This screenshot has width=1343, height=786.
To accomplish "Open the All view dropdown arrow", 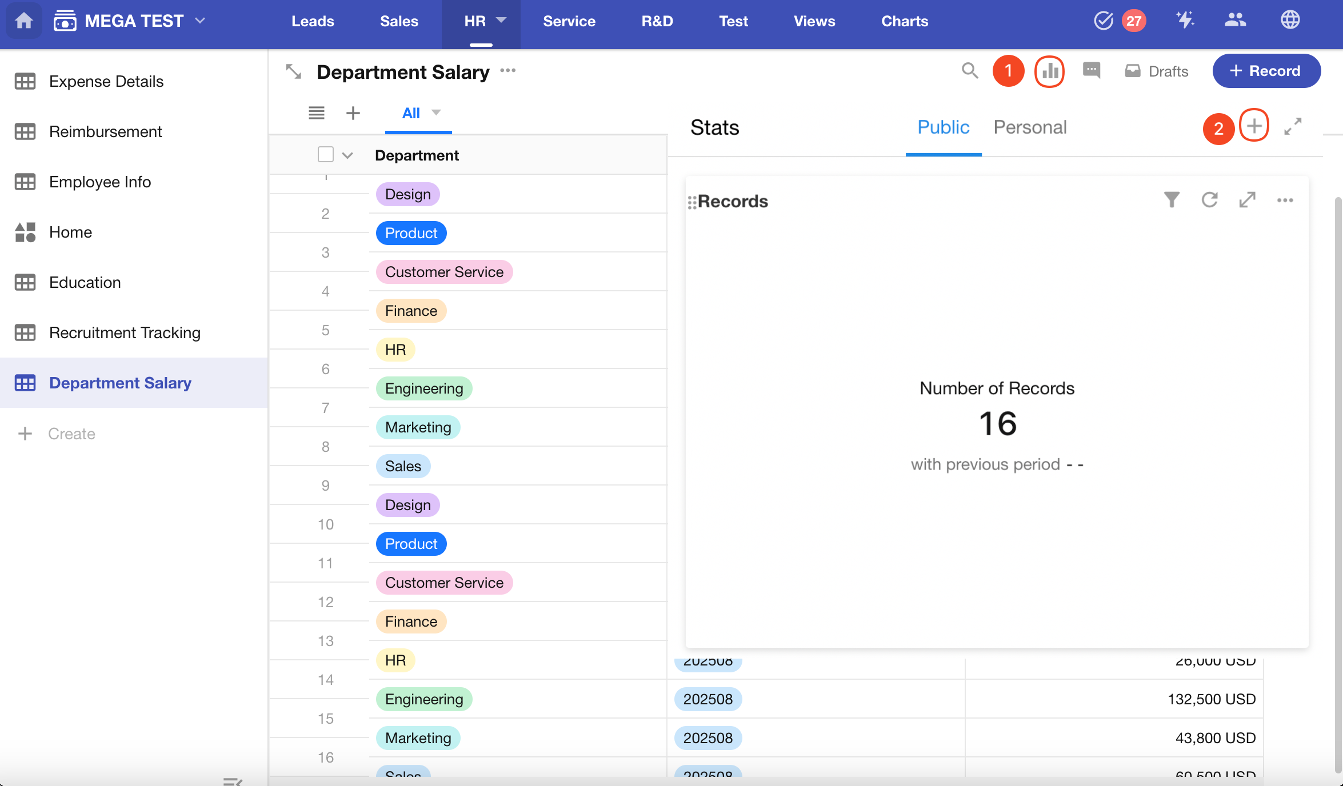I will click(x=436, y=113).
